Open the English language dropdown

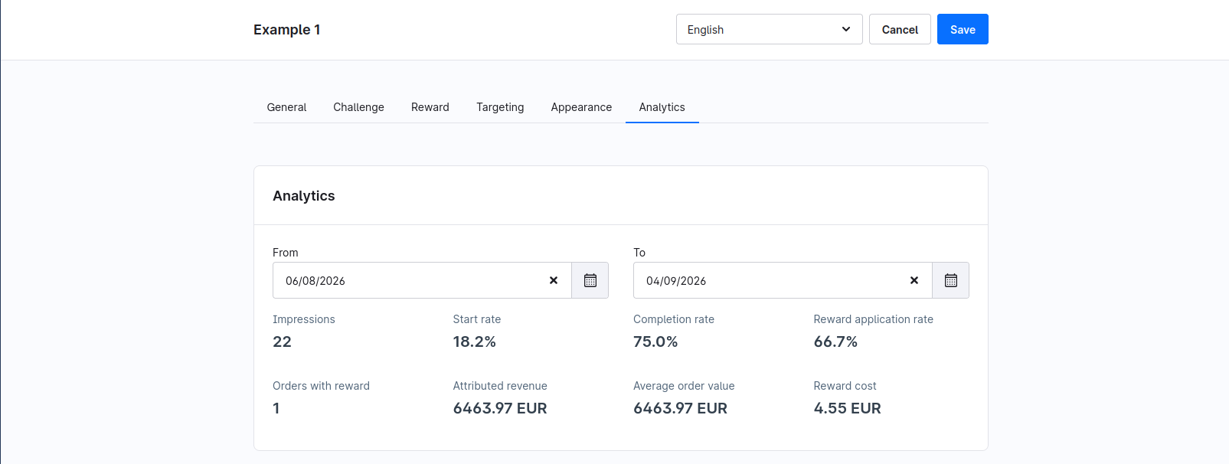pos(769,29)
